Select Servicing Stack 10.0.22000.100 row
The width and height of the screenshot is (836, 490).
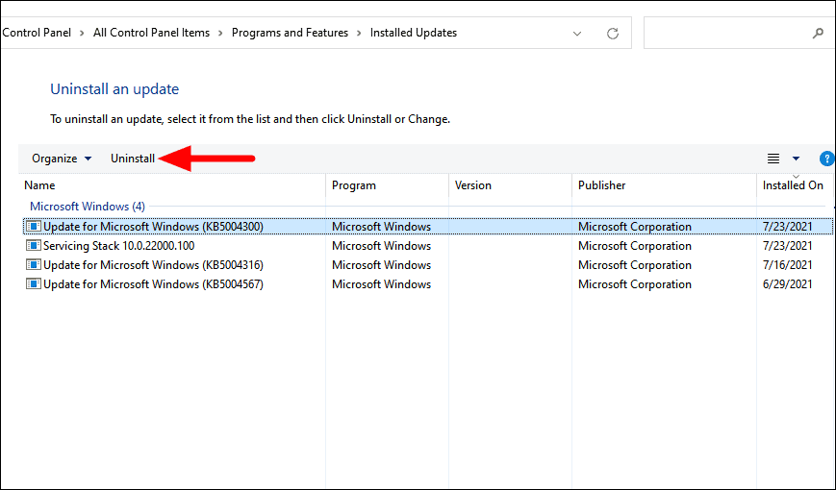coord(427,246)
